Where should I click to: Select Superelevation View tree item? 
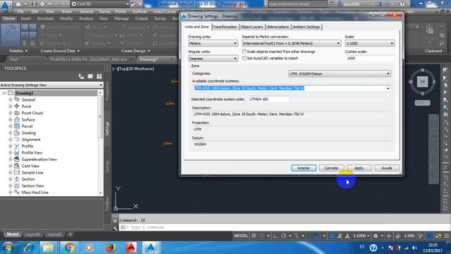[x=39, y=159]
